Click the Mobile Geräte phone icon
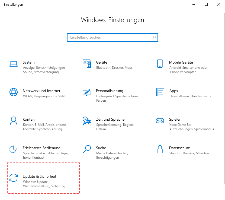The image size is (225, 200). (x=160, y=64)
